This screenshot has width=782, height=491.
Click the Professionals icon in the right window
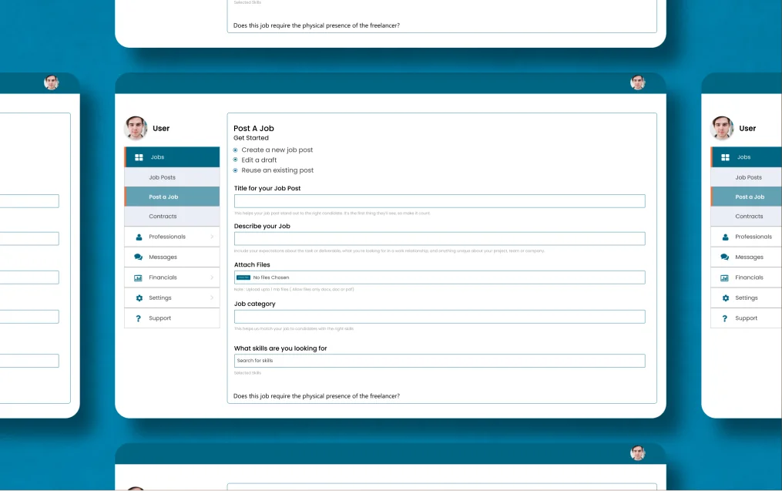[x=725, y=237]
